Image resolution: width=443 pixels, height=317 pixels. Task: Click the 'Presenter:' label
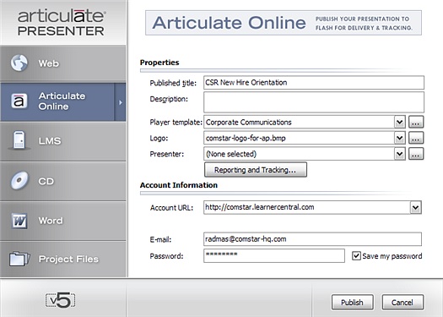tap(167, 154)
